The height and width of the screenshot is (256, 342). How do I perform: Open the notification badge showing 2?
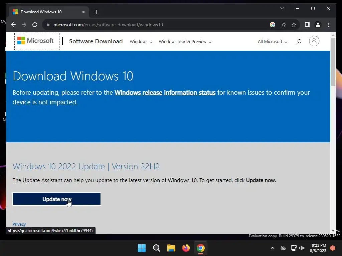[x=332, y=248]
